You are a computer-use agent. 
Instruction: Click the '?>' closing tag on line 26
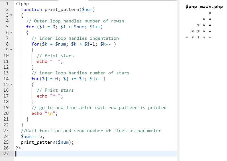[x=18, y=148]
